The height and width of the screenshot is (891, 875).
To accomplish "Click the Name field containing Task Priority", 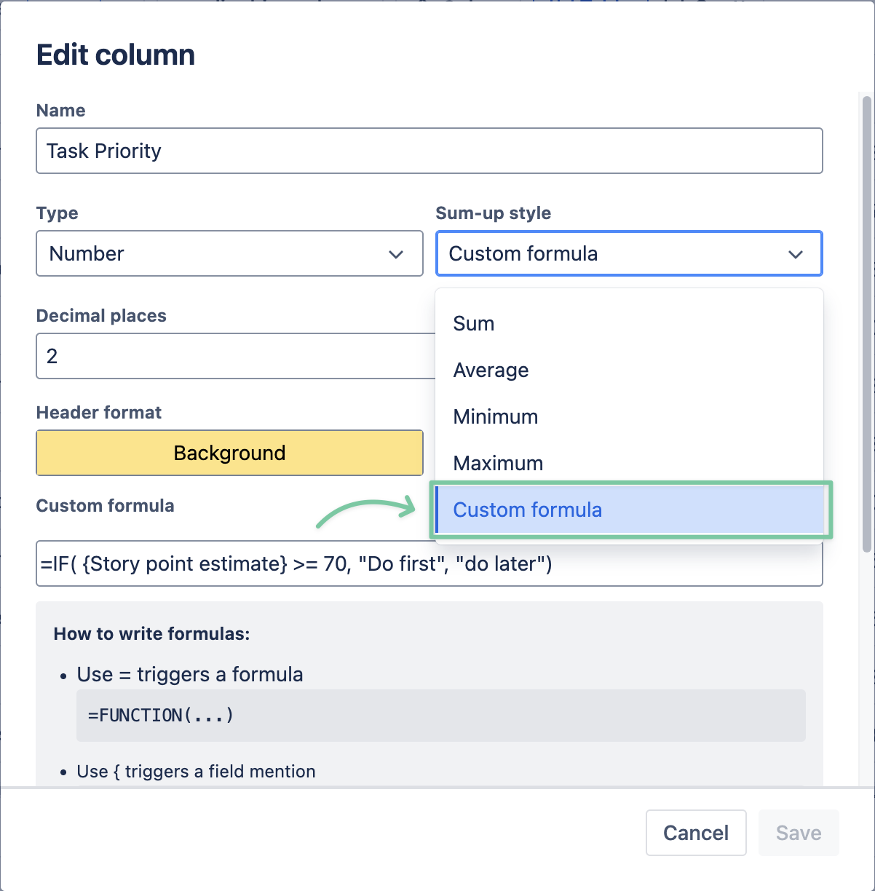I will click(429, 151).
